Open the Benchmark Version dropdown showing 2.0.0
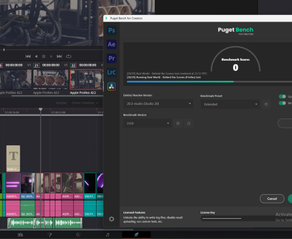This screenshot has width=292, height=239. 148,123
